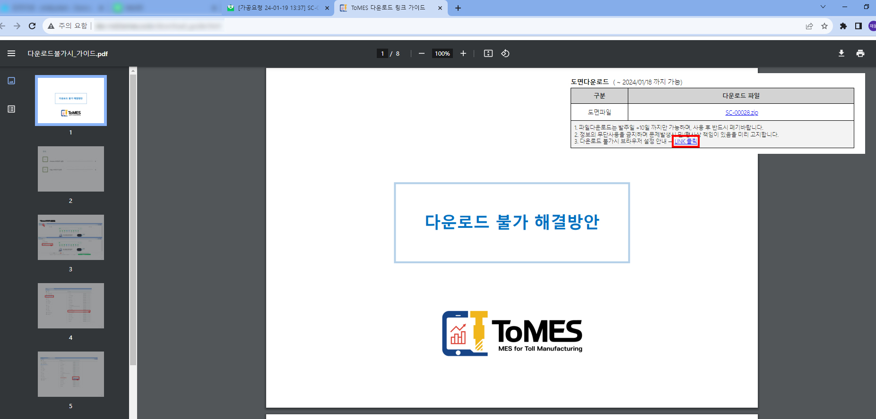
Task: Toggle the PDF sidebar menu
Action: coord(11,54)
